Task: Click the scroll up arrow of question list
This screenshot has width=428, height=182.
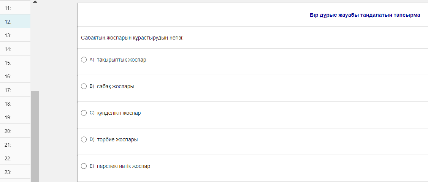Action: (35, 2)
